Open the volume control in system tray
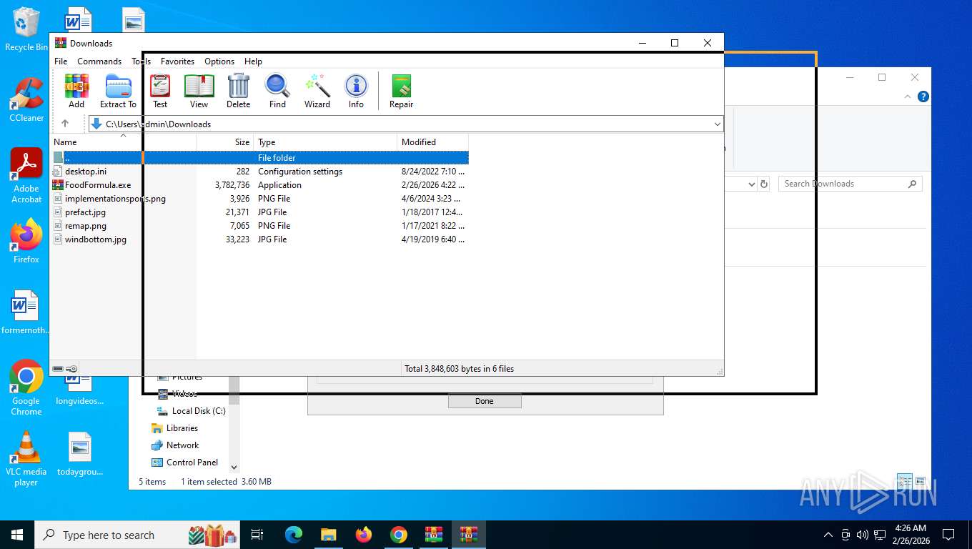 (862, 535)
